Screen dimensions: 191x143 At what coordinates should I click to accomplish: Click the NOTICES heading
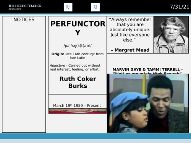pyautogui.click(x=24, y=19)
